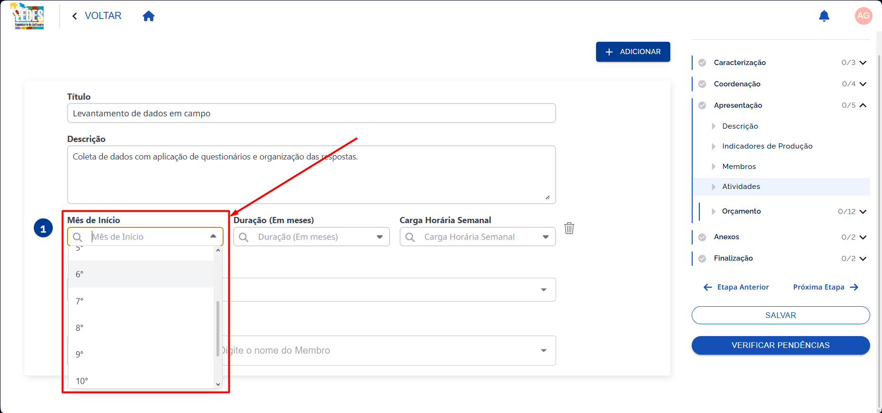Screen dimensions: 882x413
Task: Click the back chevron next to VOLTAR
Action: tap(75, 16)
